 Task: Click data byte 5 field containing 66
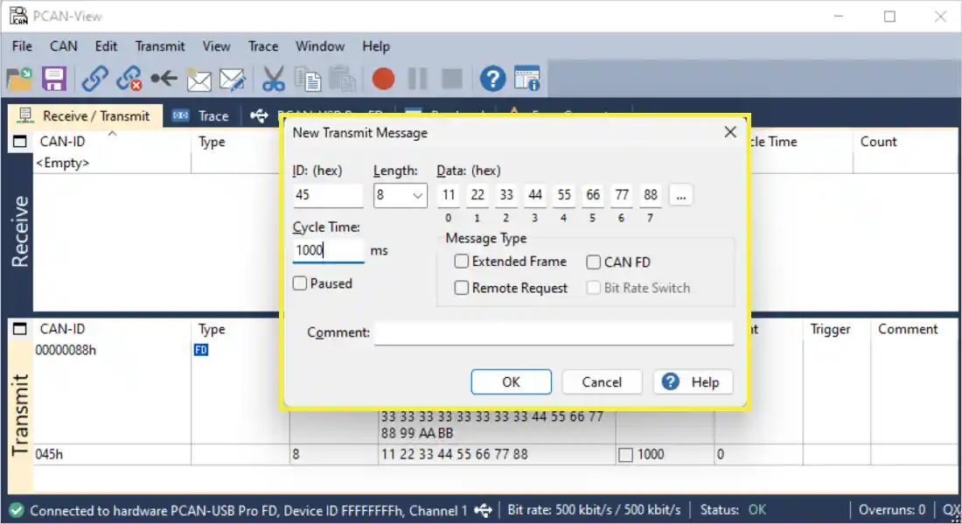point(593,196)
